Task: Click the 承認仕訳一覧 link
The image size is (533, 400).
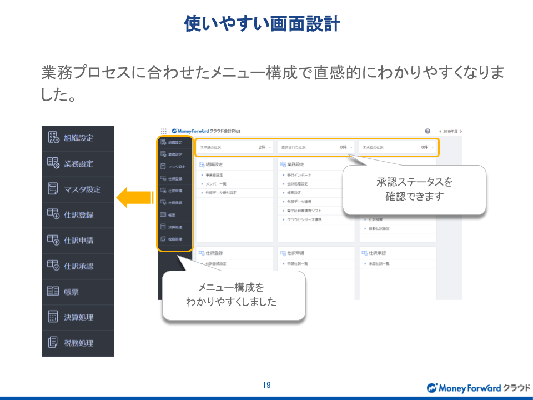Action: click(379, 264)
